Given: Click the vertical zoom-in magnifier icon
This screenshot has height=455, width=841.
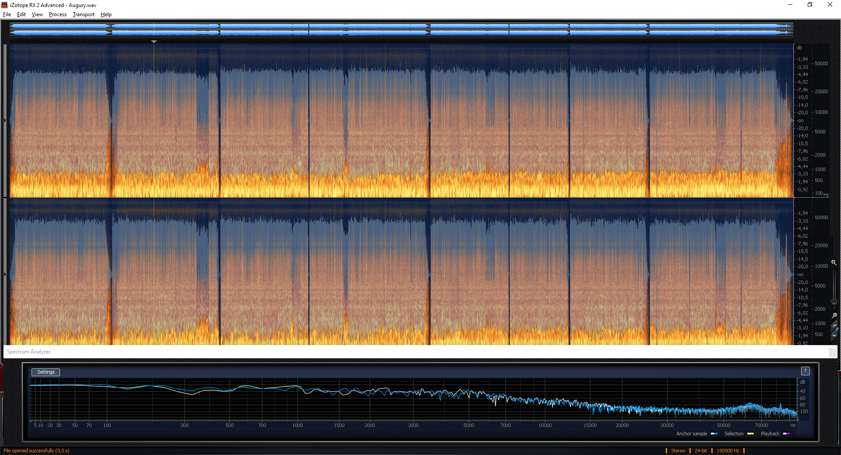Looking at the screenshot, I should point(834,262).
